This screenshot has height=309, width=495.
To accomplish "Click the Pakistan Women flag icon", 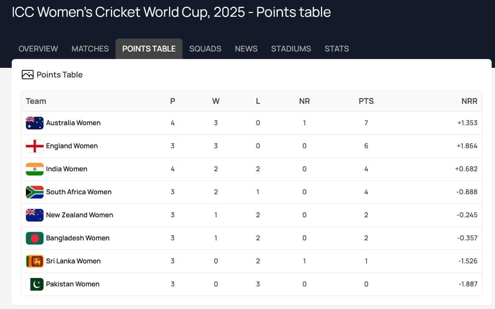I will [x=35, y=284].
